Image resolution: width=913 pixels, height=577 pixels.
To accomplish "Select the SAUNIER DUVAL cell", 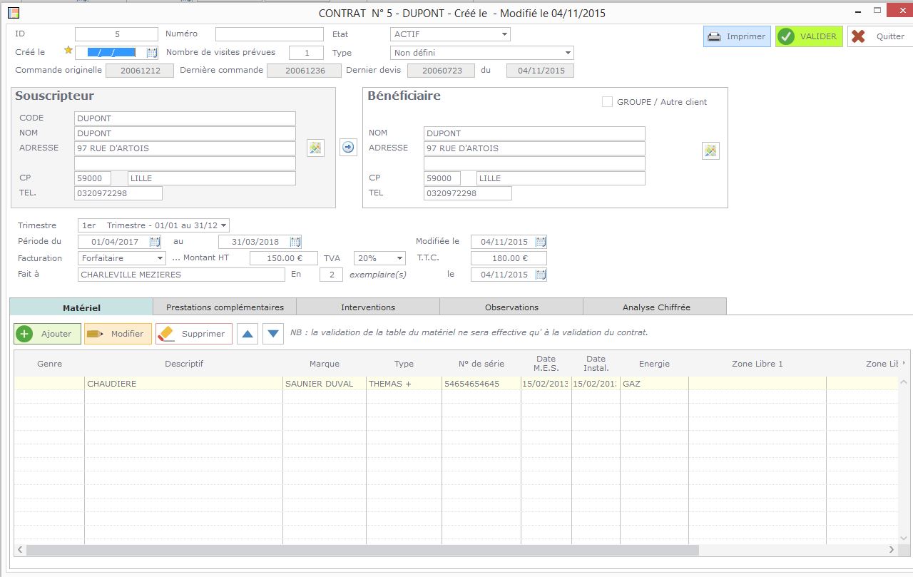I will [x=325, y=384].
